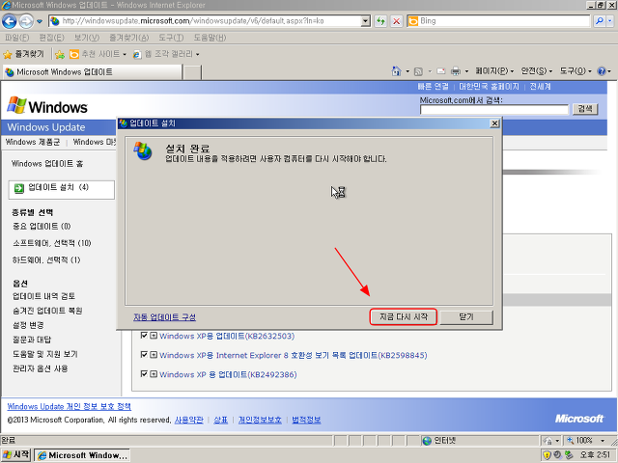Close the 업데이트 설치 dialog with X
618x463 pixels.
(x=494, y=123)
